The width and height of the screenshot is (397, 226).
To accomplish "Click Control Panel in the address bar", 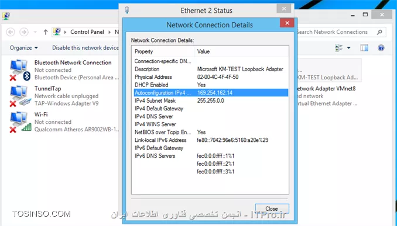I will pos(87,32).
